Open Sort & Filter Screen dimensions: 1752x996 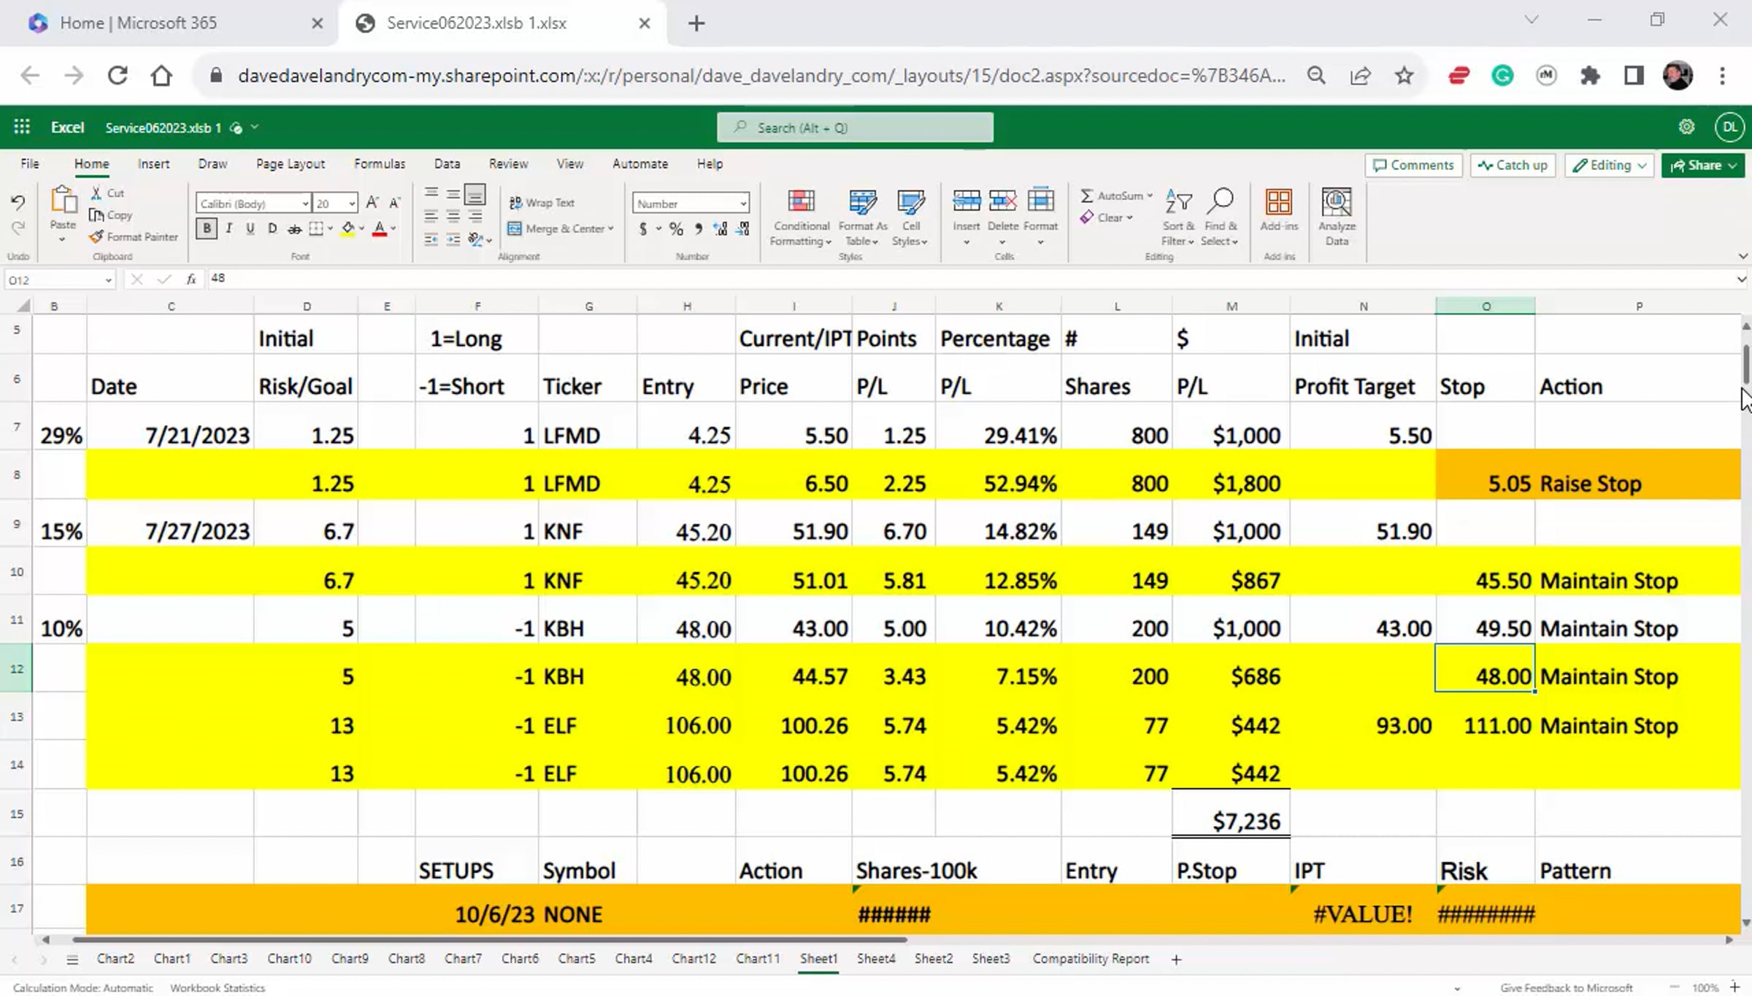point(1178,218)
